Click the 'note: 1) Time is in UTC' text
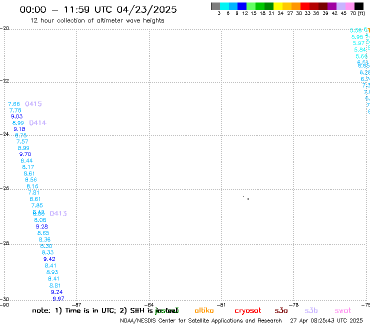Viewport: 370px width, 325px height. [x=74, y=310]
